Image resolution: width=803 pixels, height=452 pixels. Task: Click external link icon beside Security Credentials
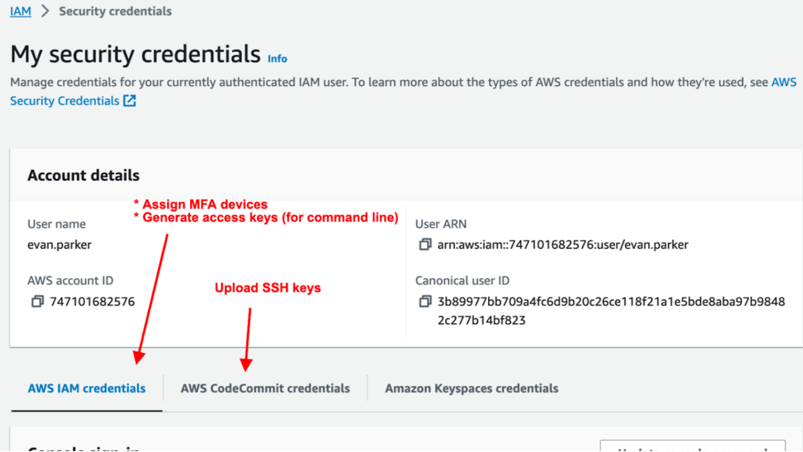pos(130,101)
